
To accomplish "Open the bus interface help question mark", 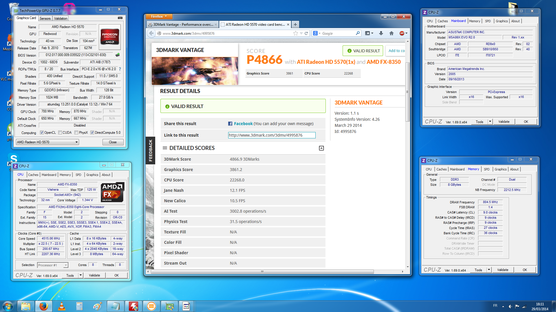I will tap(120, 69).
